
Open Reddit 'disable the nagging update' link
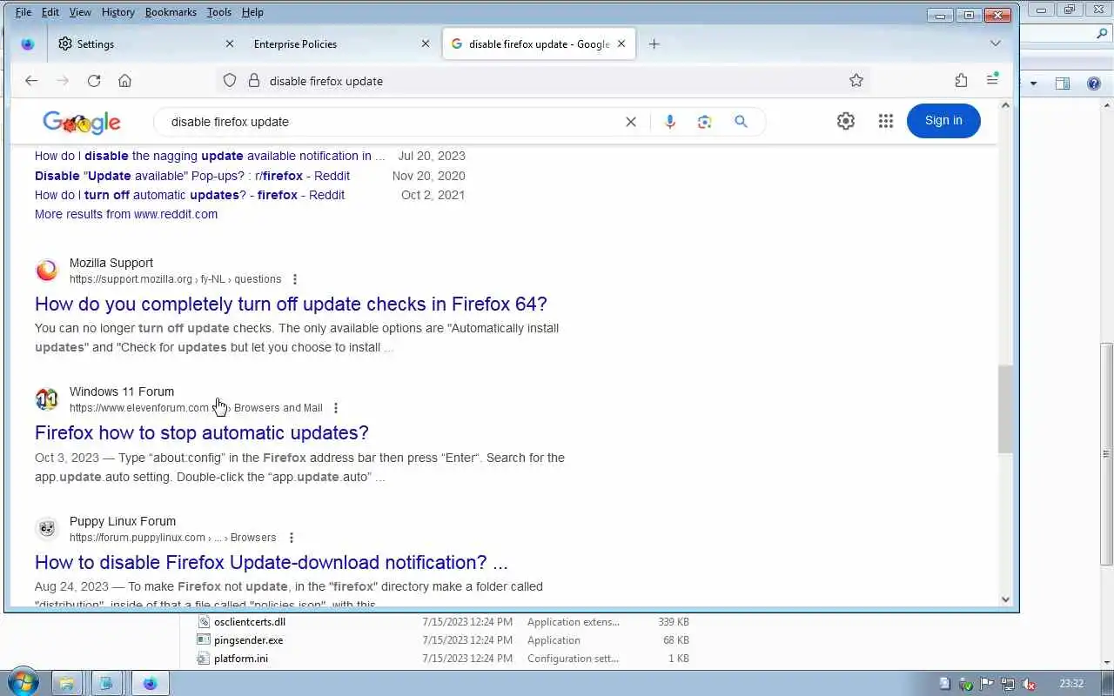(x=210, y=156)
